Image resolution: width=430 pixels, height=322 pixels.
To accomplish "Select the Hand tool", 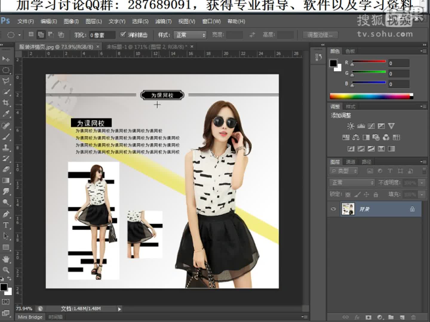I will click(6, 259).
